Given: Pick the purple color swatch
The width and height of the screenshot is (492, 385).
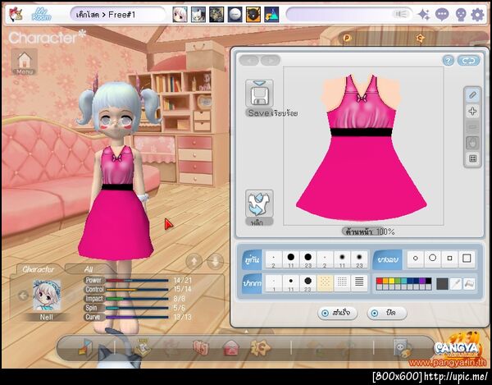Looking at the screenshot, I should tap(422, 281).
